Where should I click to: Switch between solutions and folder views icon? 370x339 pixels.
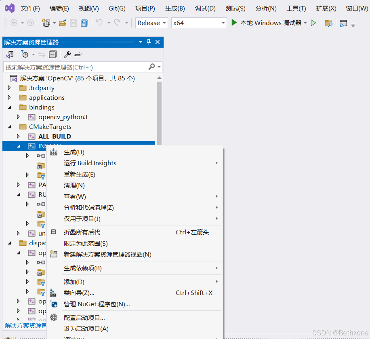pos(10,55)
